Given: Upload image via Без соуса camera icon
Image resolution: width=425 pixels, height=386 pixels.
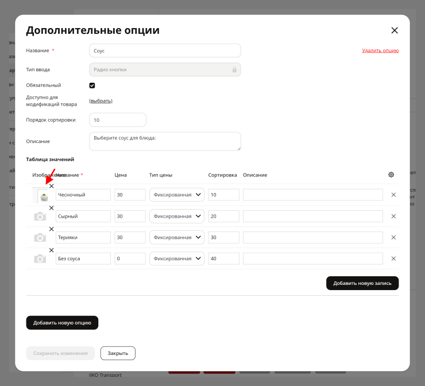Looking at the screenshot, I should click(40, 258).
